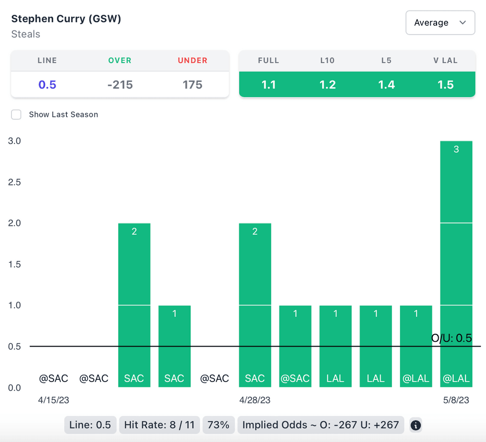Click the 73% hit rate badge
The image size is (486, 442).
click(x=219, y=425)
